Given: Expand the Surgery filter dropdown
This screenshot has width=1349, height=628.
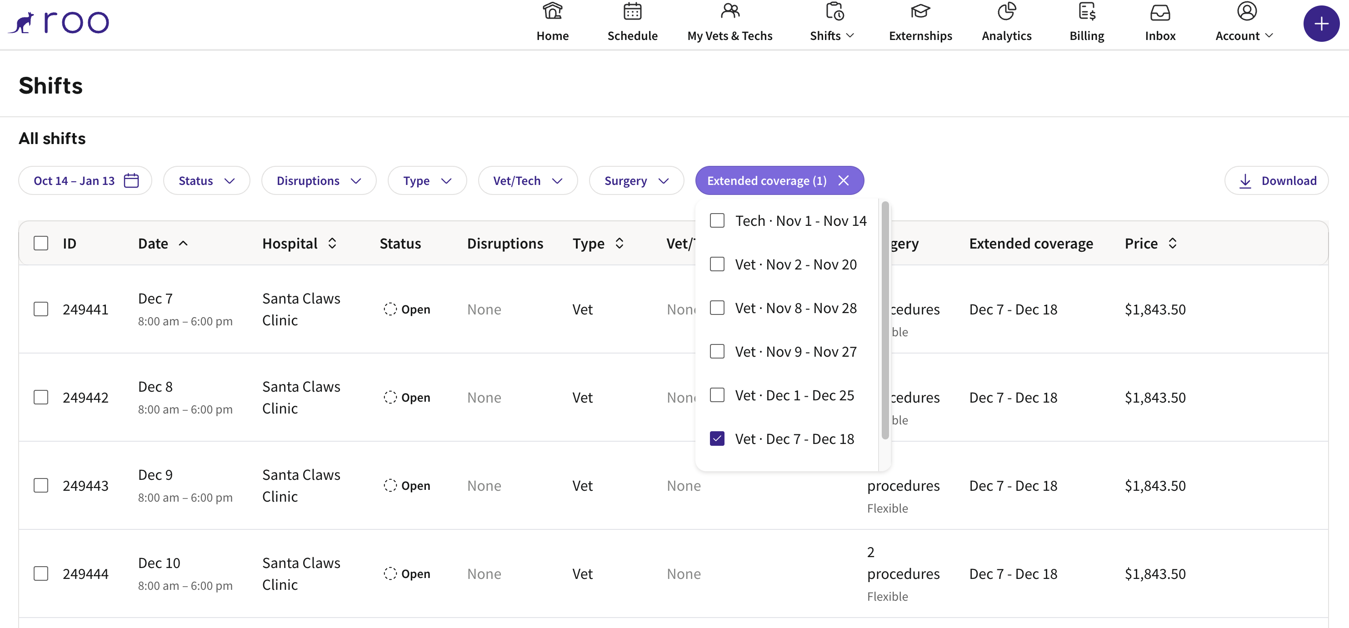Looking at the screenshot, I should (636, 181).
